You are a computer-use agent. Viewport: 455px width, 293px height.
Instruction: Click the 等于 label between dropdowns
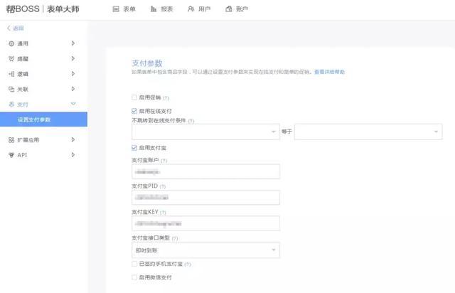[x=287, y=132]
